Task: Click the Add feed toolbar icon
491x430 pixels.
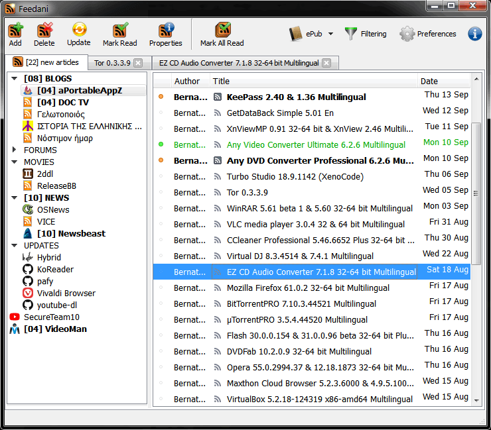Action: [x=15, y=30]
